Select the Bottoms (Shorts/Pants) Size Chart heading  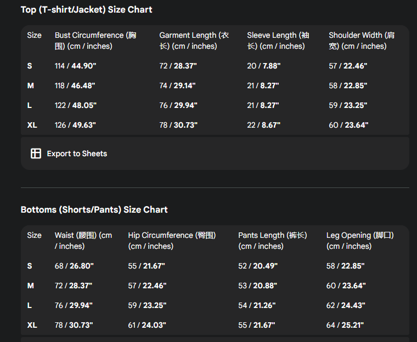(94, 209)
